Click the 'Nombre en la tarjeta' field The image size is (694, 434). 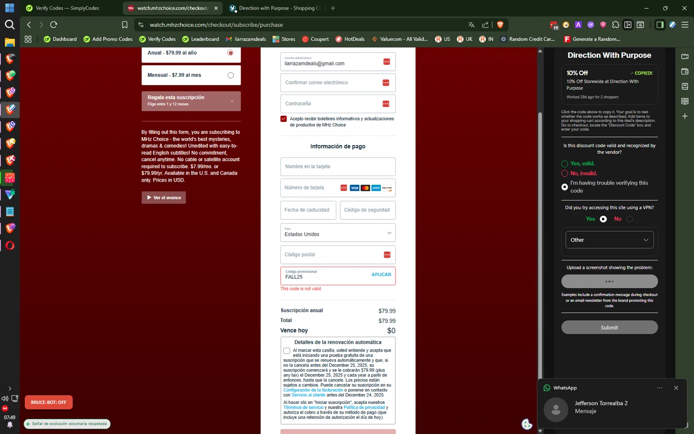point(338,167)
